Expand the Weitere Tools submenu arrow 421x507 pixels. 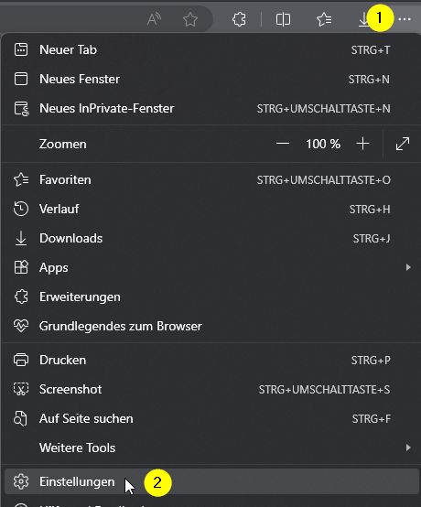408,448
